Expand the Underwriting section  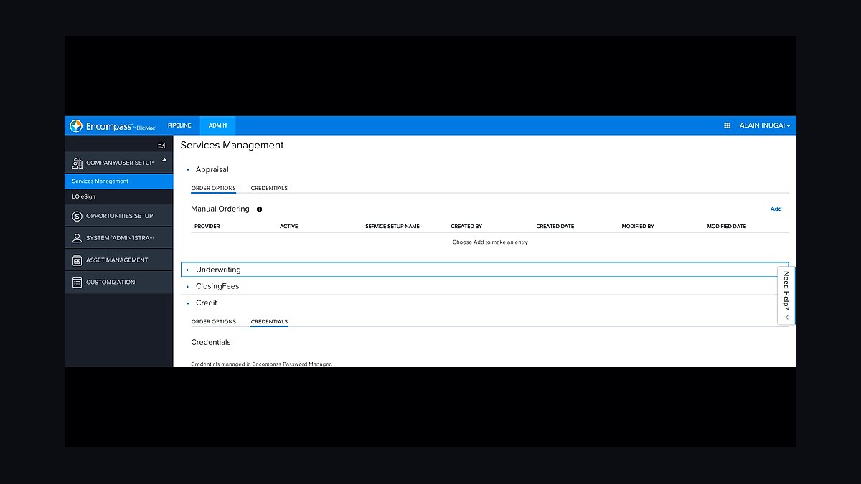(x=188, y=270)
